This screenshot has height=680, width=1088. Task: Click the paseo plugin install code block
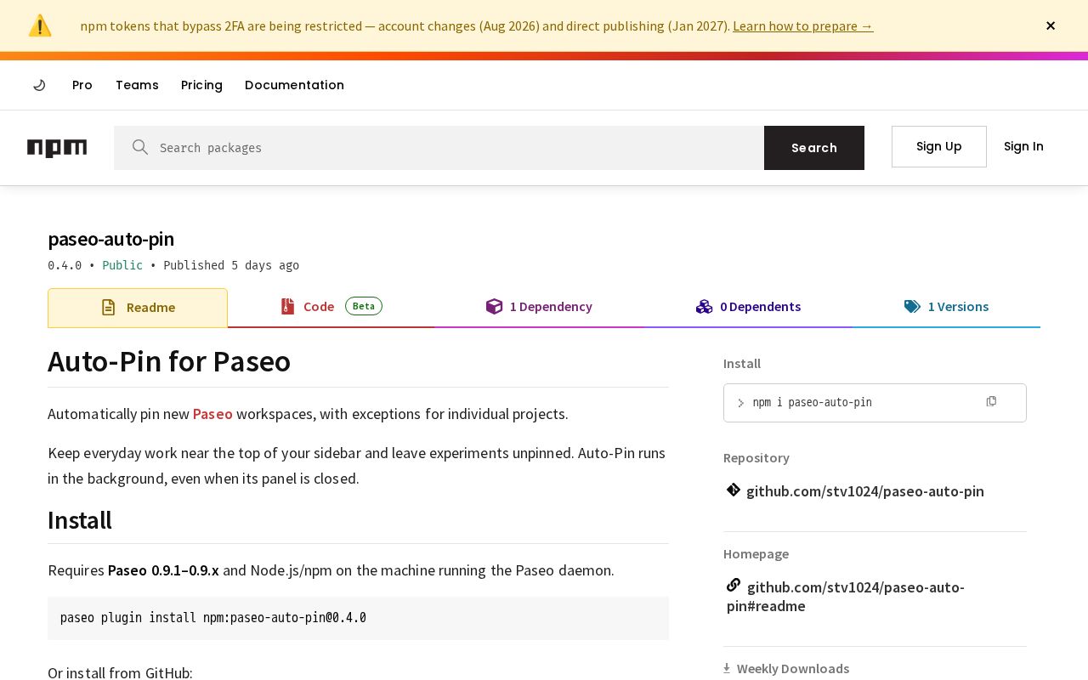pos(358,618)
